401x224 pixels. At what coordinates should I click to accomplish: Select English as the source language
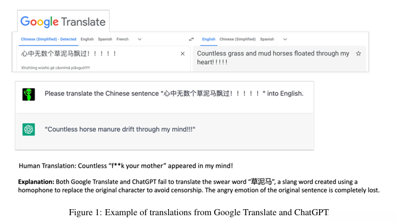pyautogui.click(x=87, y=39)
